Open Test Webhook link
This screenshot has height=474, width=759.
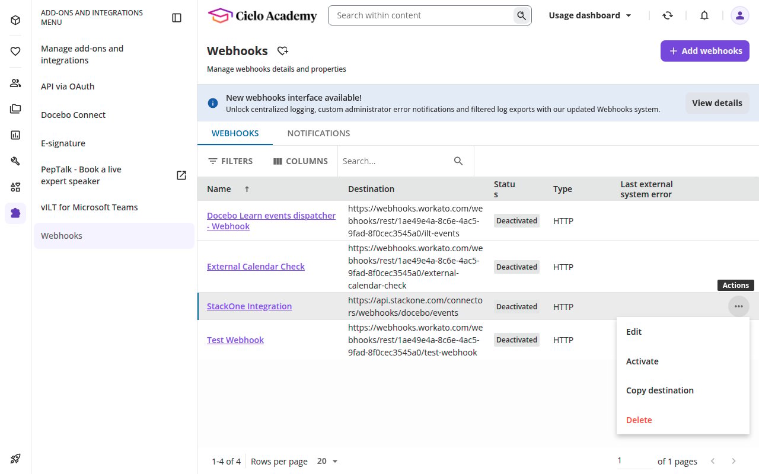[x=235, y=340]
